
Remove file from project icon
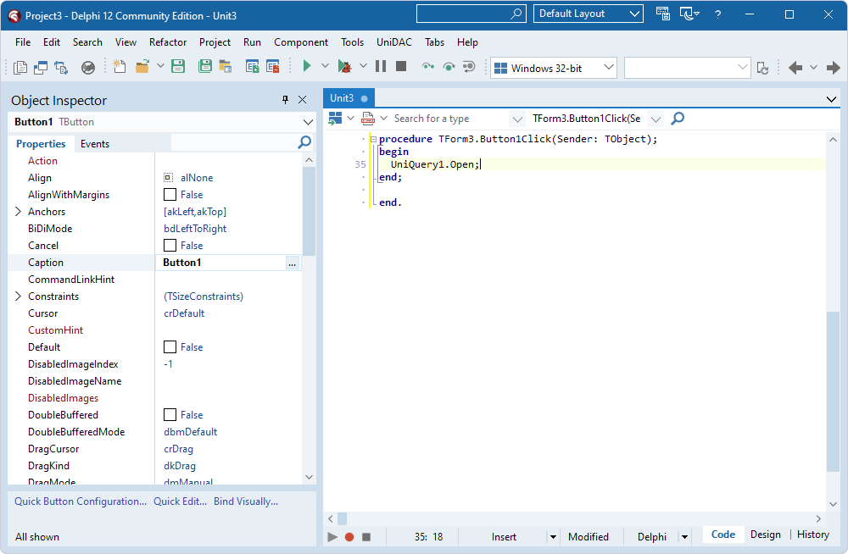(273, 65)
